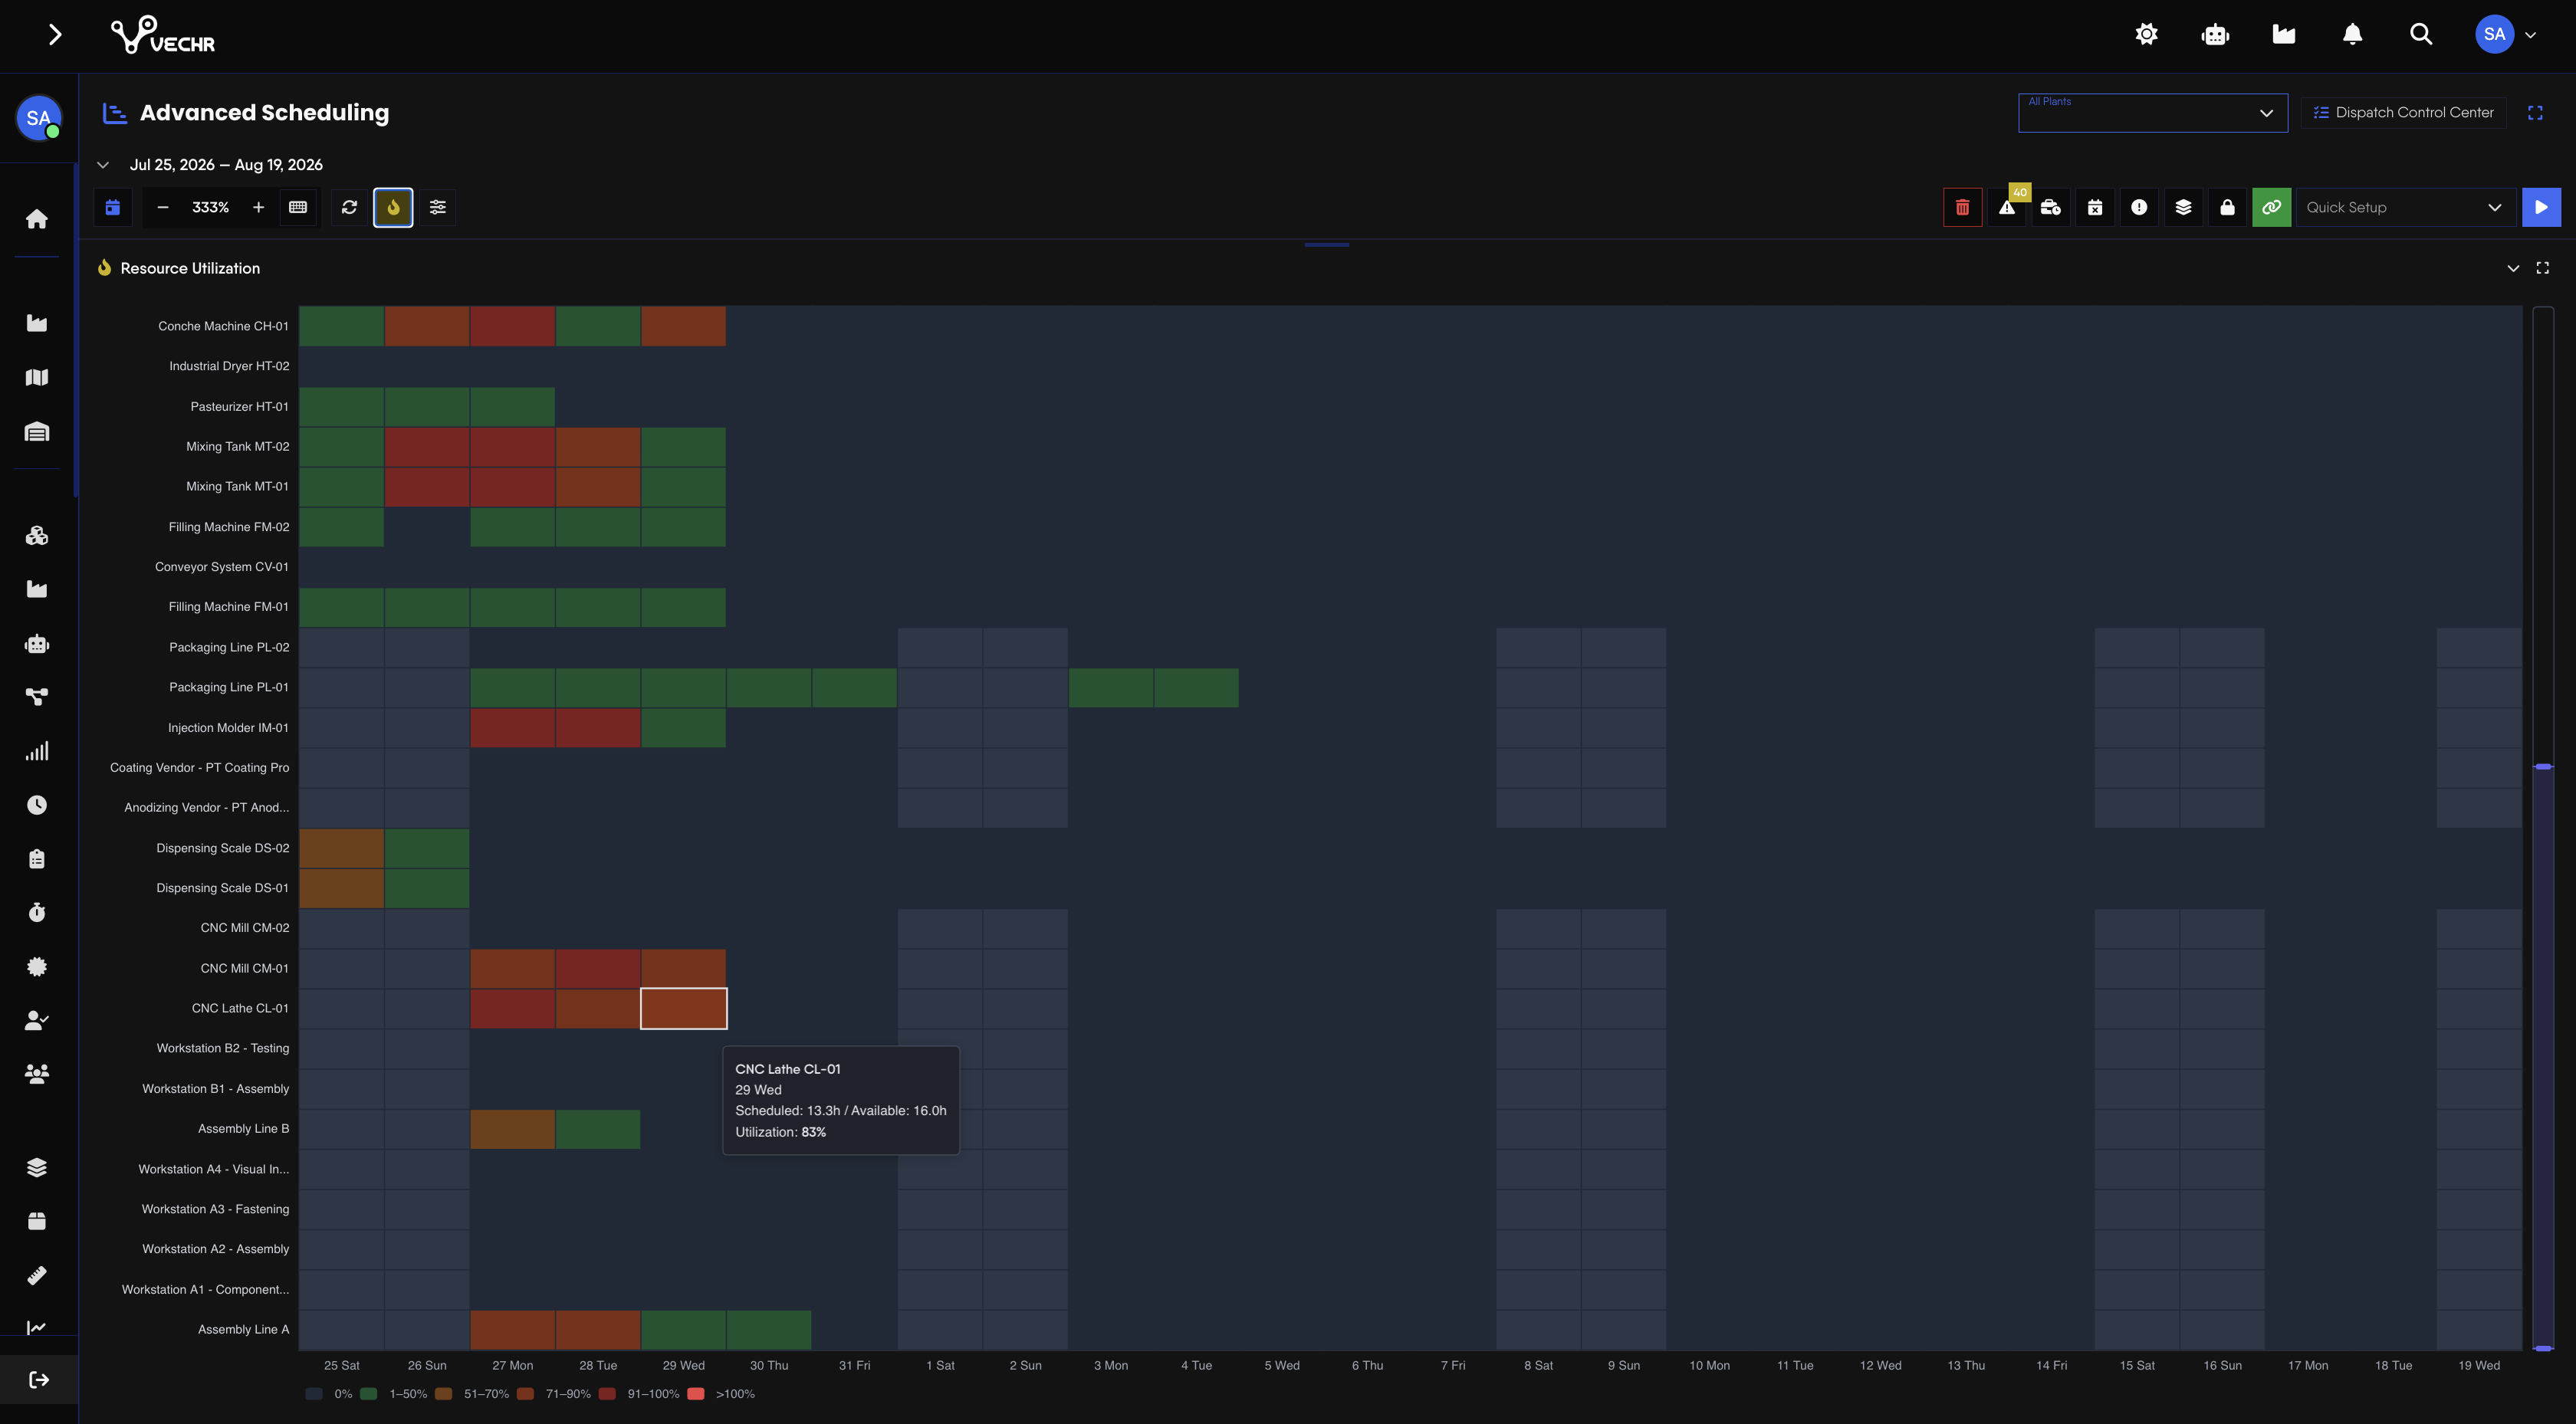Maximize the Resource Utilization panel
Screen dimensions: 2576x1424
coord(2543,268)
